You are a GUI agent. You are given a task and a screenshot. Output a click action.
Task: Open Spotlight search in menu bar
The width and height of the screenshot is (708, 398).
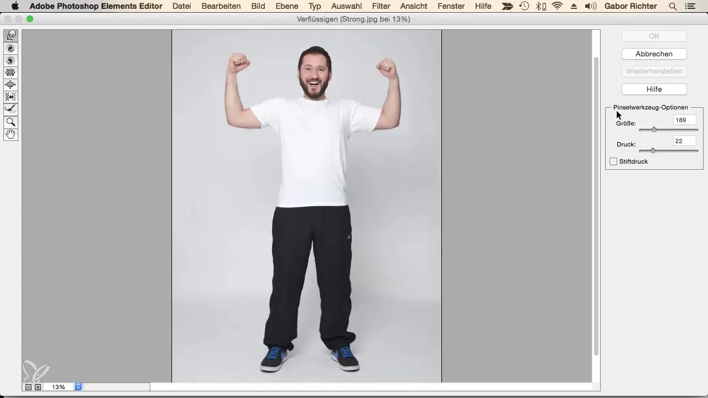[673, 6]
